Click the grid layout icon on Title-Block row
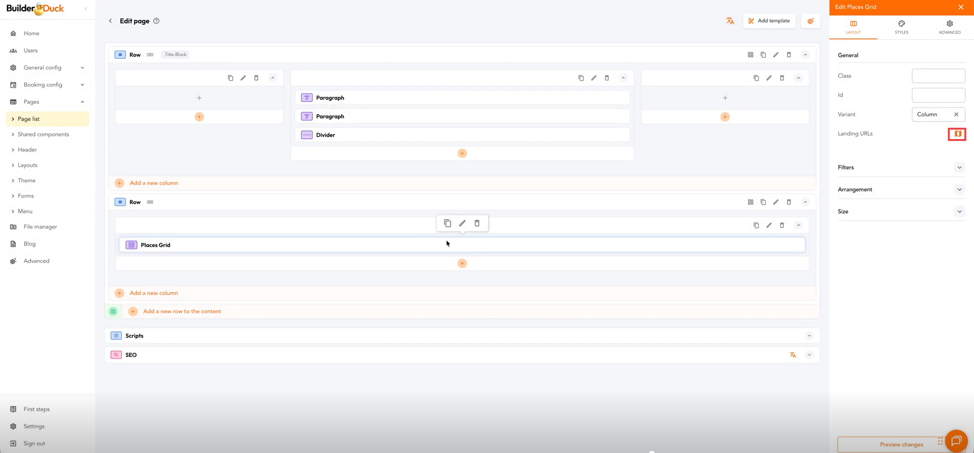The image size is (974, 453). point(750,55)
